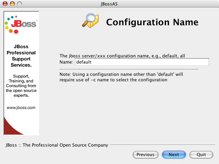Image resolution: width=219 pixels, height=164 pixels.
Task: Quit the installer
Action: coord(201,154)
